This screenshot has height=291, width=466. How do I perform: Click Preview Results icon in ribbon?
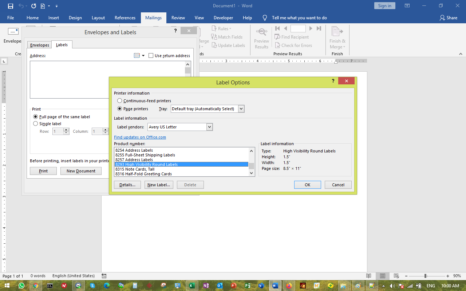[261, 32]
